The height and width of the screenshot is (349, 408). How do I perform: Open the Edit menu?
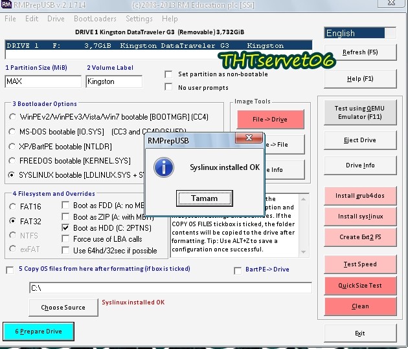point(32,19)
